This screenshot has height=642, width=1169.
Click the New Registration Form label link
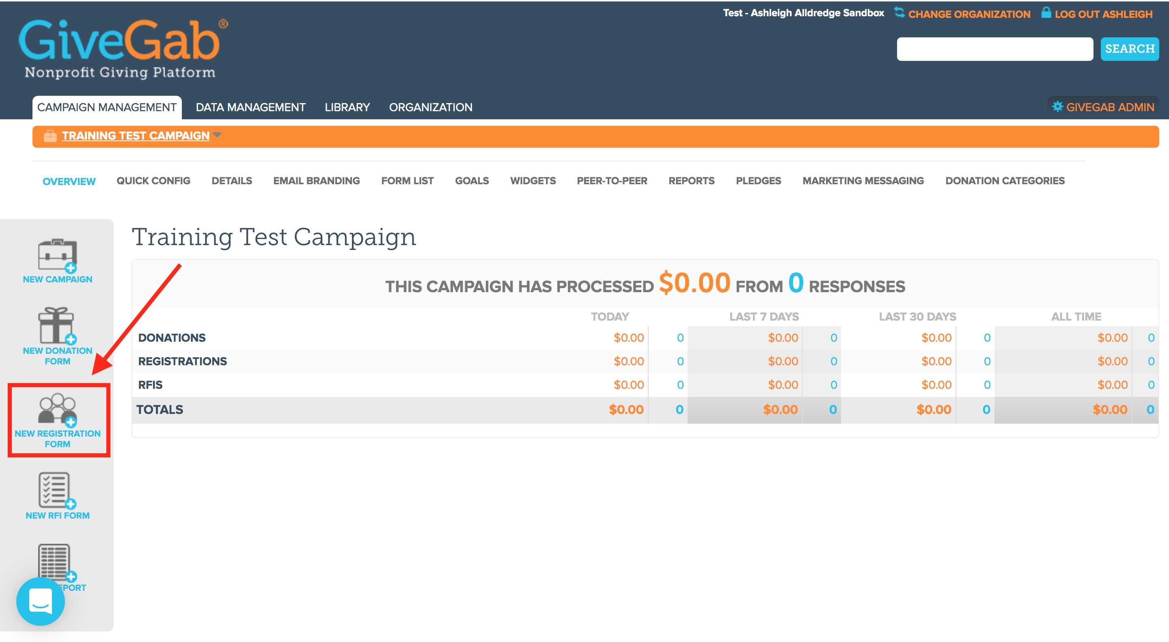click(58, 439)
